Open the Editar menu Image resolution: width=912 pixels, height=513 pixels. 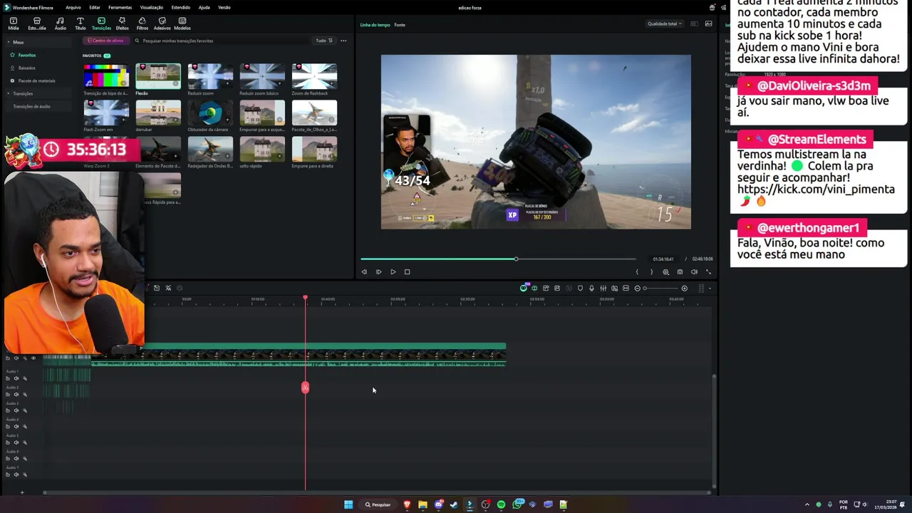(94, 7)
